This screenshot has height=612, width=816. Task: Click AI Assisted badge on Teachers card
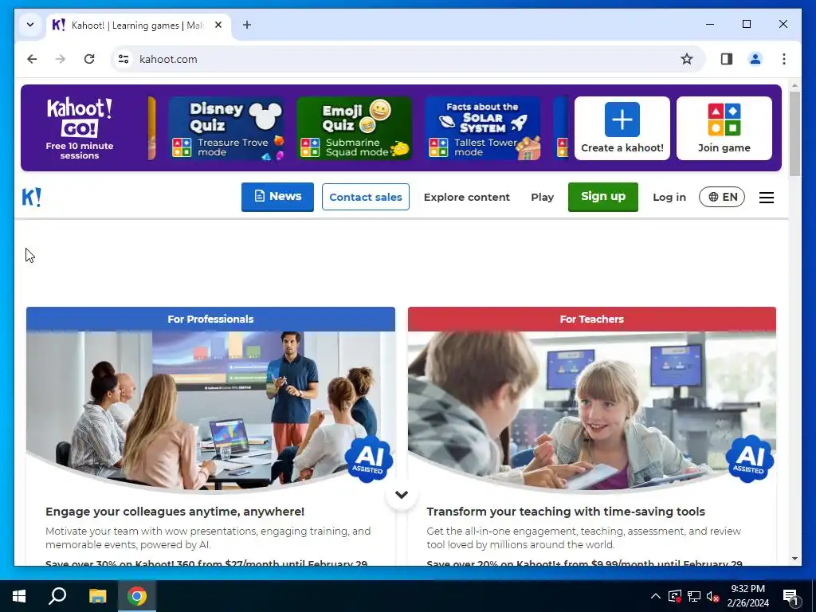750,459
